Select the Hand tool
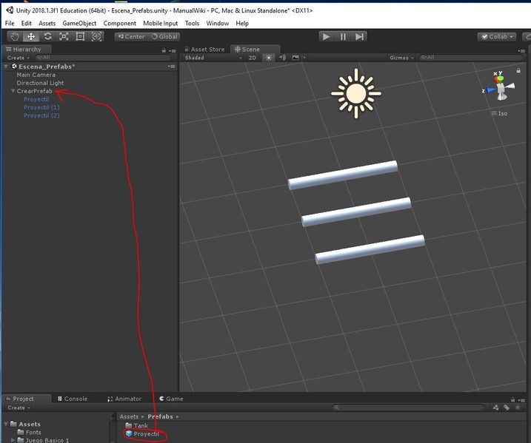This screenshot has height=443, width=531. (x=14, y=36)
